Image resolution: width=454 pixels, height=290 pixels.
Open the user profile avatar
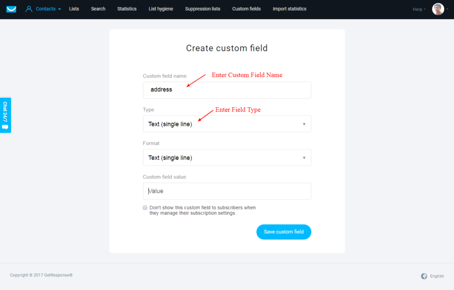(x=438, y=9)
